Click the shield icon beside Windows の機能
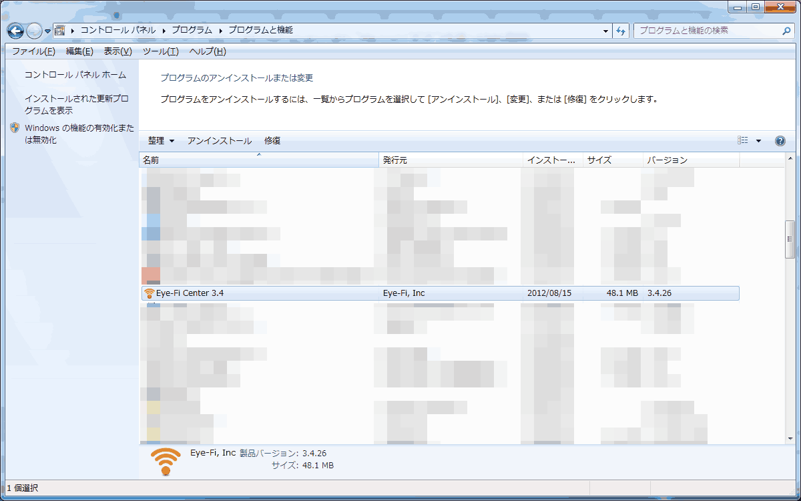The height and width of the screenshot is (501, 801). tap(15, 128)
